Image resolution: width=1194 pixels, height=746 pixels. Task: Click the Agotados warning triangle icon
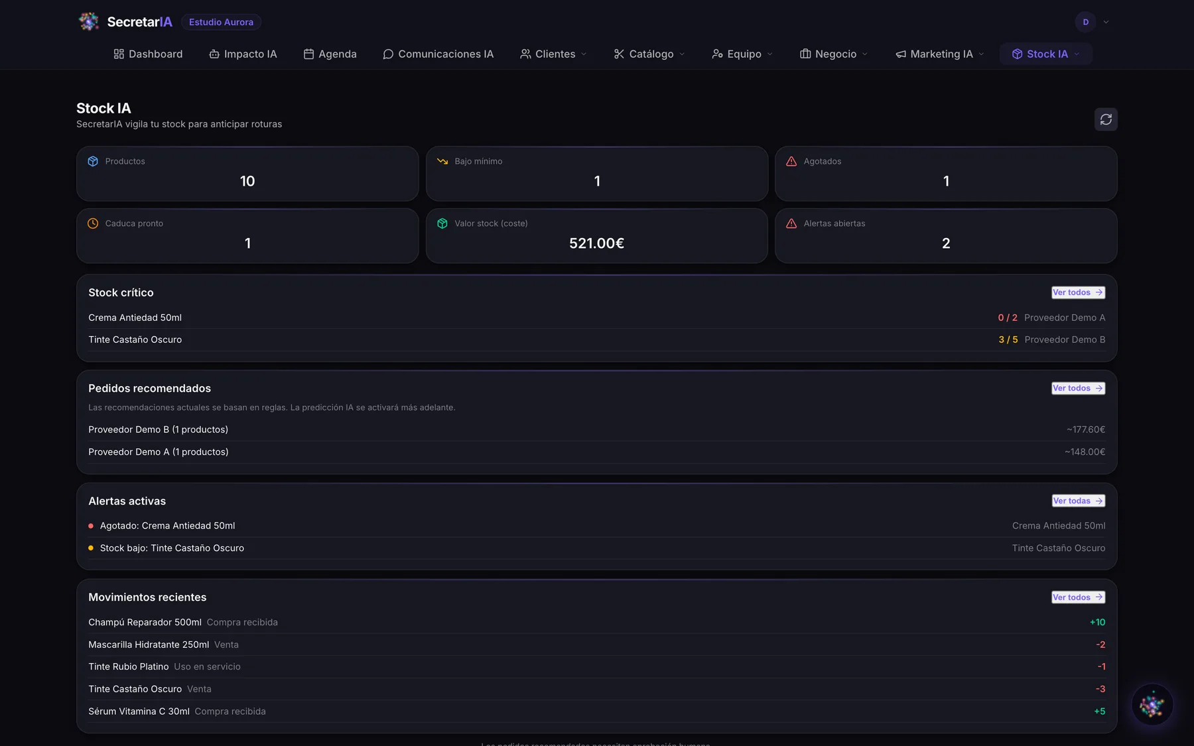(791, 161)
